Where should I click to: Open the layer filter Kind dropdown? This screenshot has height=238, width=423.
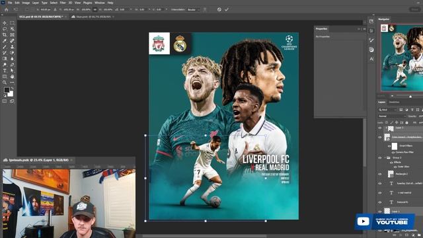(388, 110)
